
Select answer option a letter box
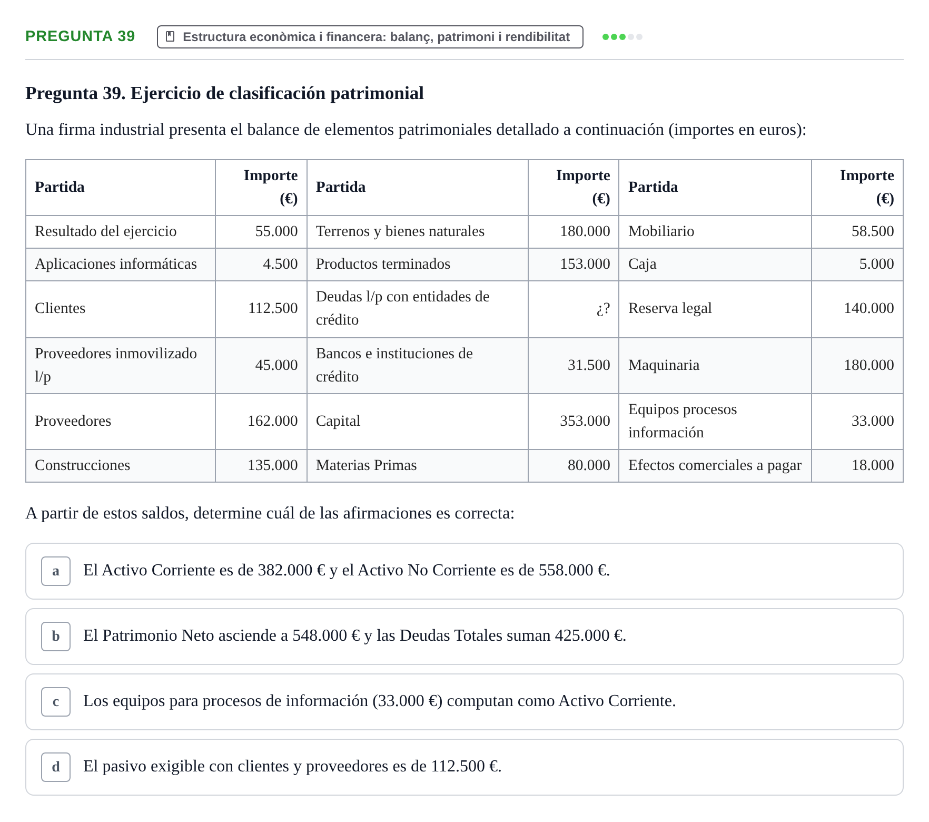tap(56, 571)
